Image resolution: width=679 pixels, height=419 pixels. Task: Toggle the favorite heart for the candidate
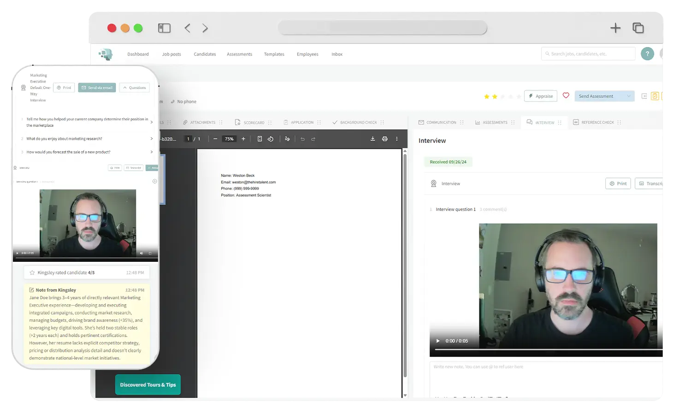point(566,96)
